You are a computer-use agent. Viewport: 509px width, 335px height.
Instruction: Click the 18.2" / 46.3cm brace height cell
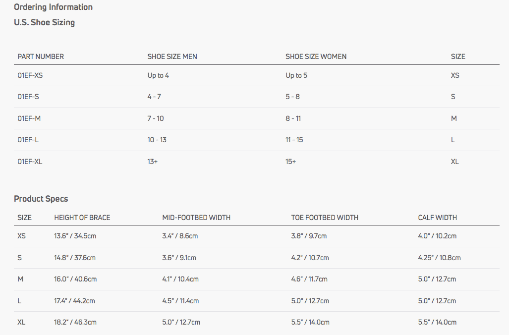click(75, 322)
